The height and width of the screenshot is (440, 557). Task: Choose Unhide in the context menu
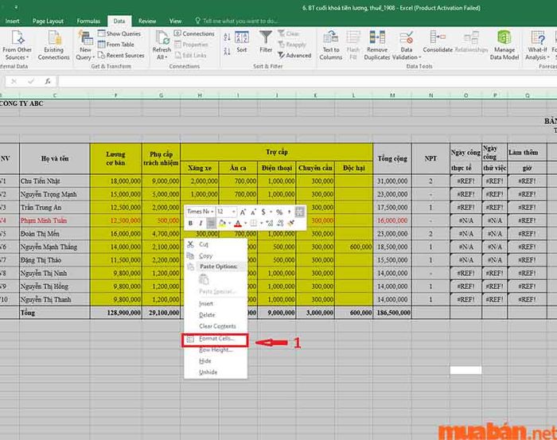pyautogui.click(x=216, y=372)
